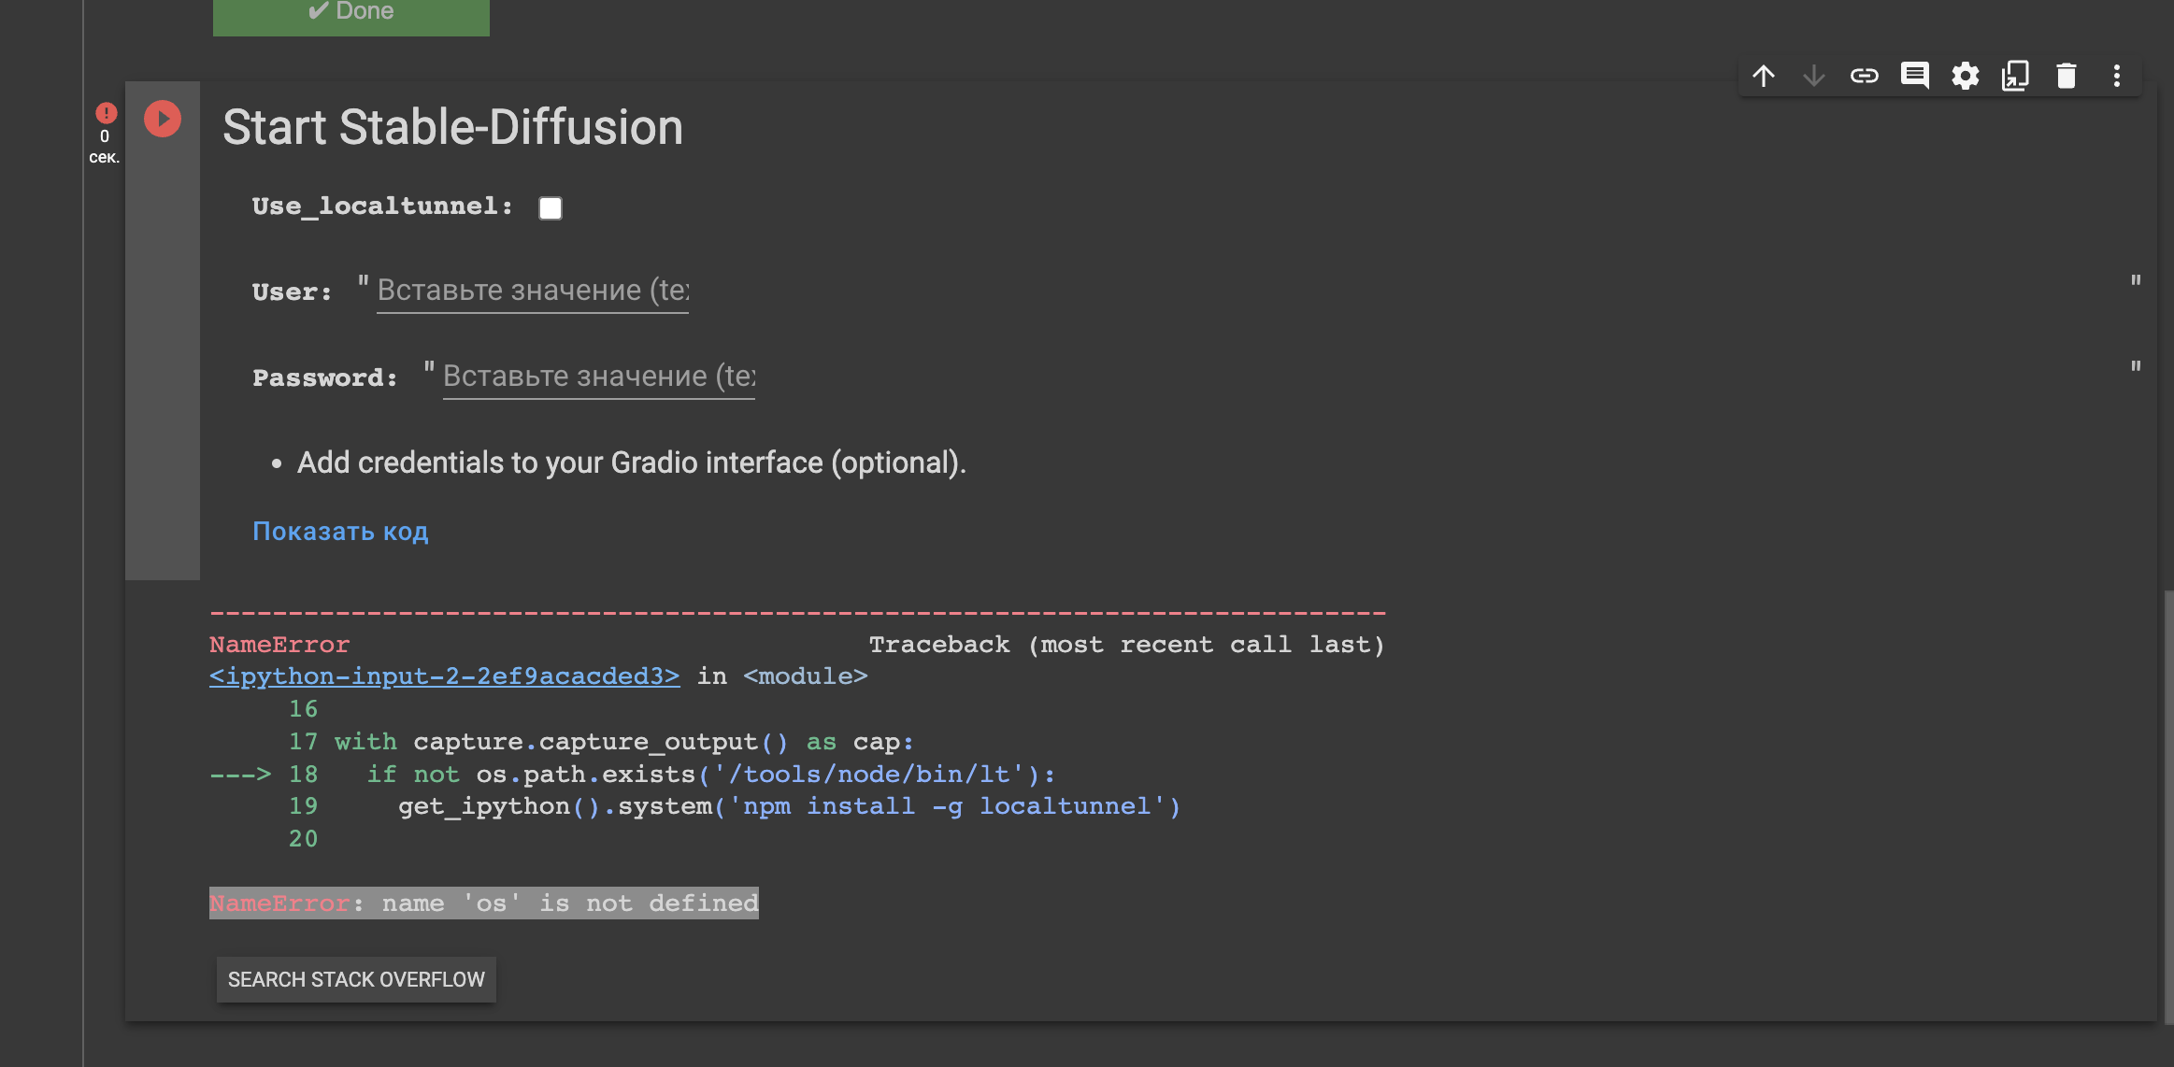This screenshot has width=2174, height=1067.
Task: Move the cell down
Action: [1814, 75]
